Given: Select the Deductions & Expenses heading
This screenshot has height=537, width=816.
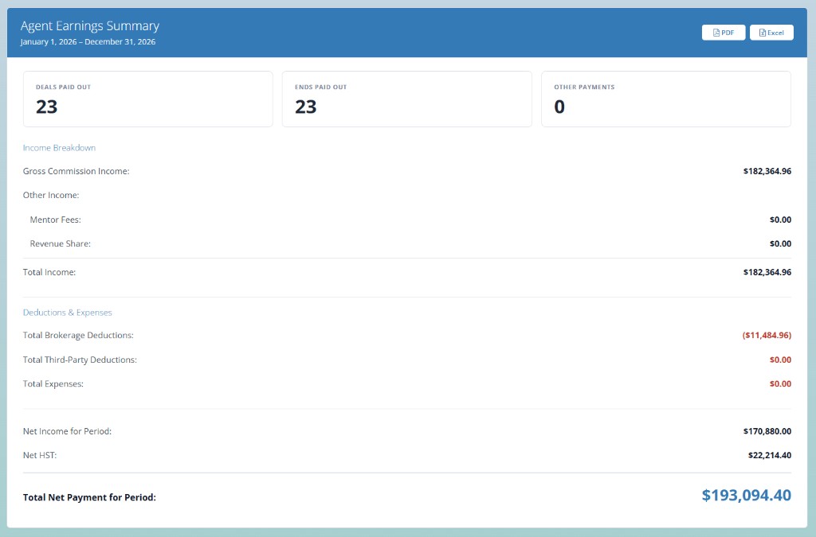Looking at the screenshot, I should click(x=68, y=312).
